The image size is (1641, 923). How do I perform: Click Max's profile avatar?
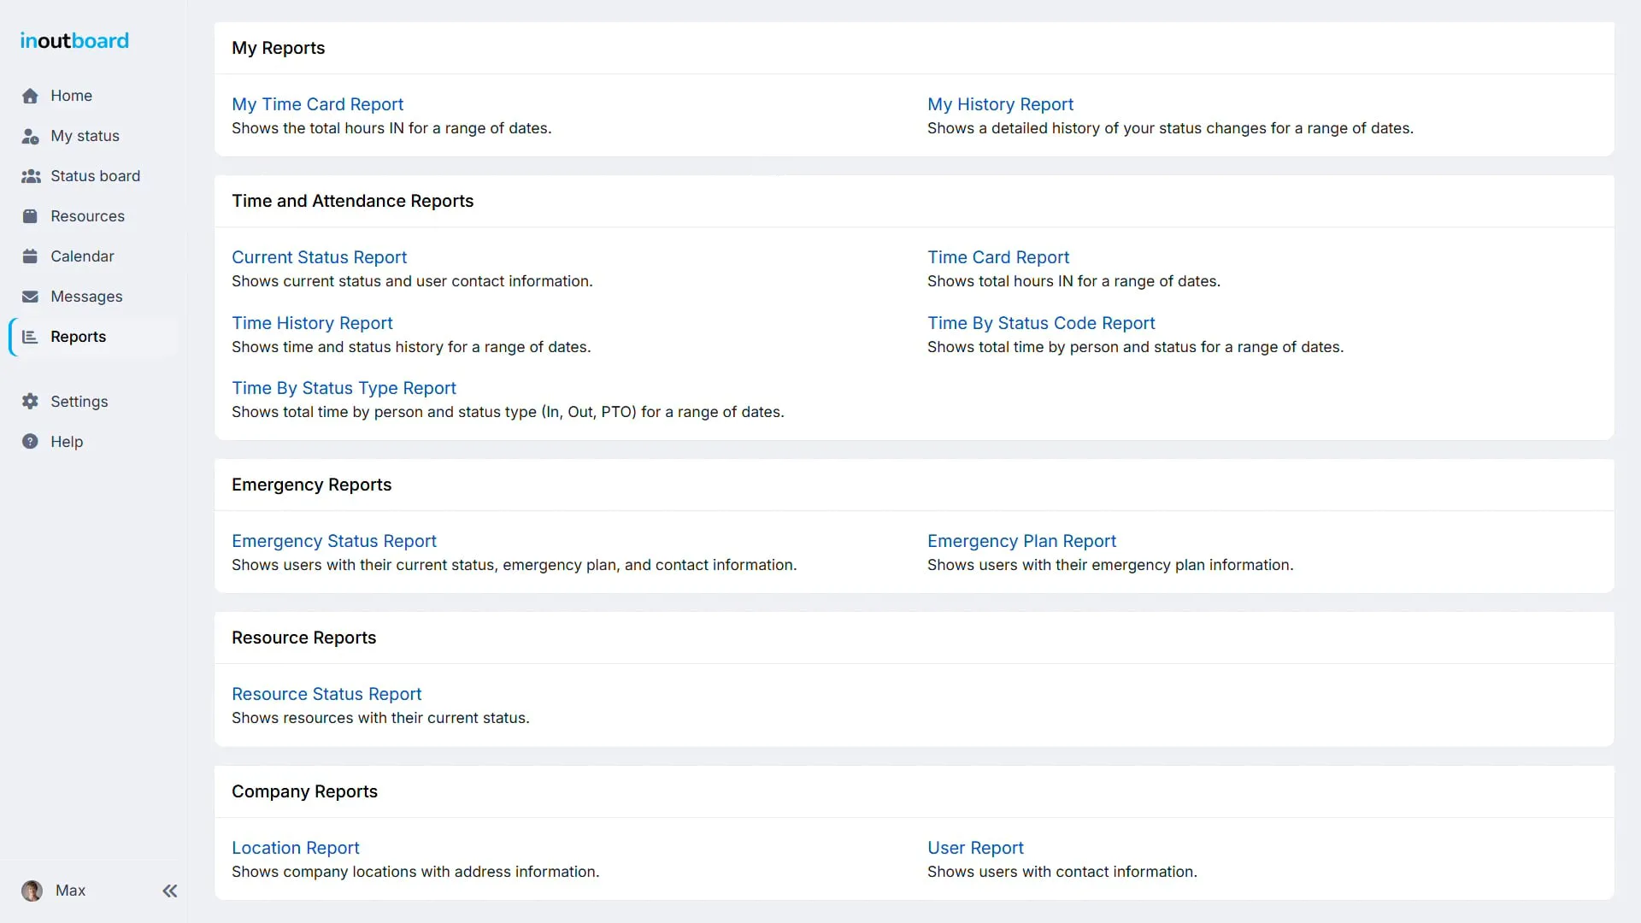click(32, 891)
